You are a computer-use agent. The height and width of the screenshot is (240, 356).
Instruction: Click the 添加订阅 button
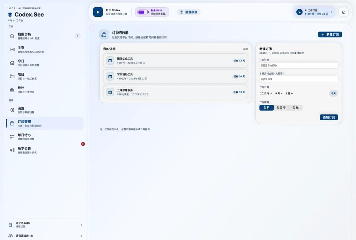[329, 117]
